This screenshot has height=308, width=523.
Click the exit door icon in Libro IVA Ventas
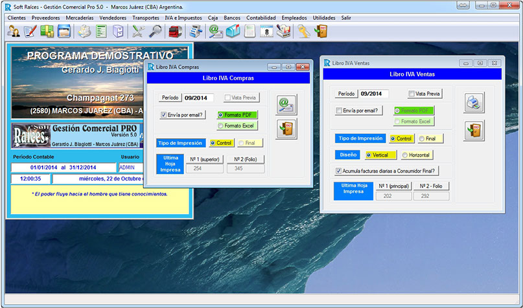474,130
